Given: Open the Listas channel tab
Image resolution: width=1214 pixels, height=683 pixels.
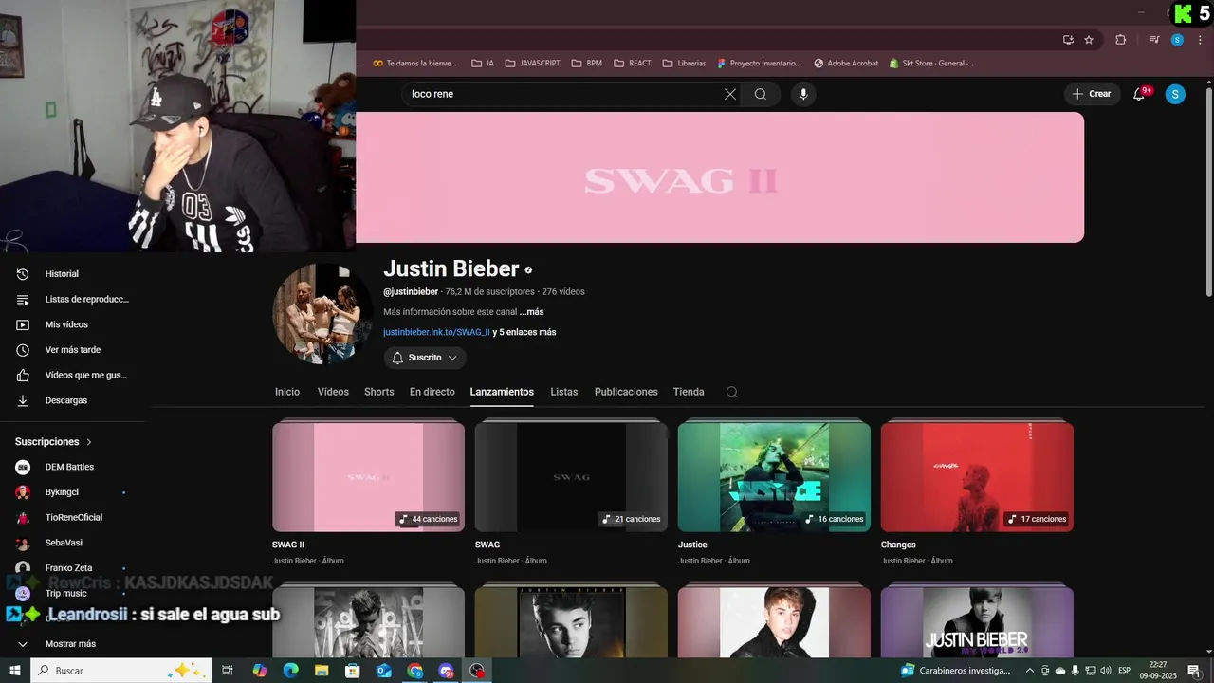Looking at the screenshot, I should coord(563,392).
